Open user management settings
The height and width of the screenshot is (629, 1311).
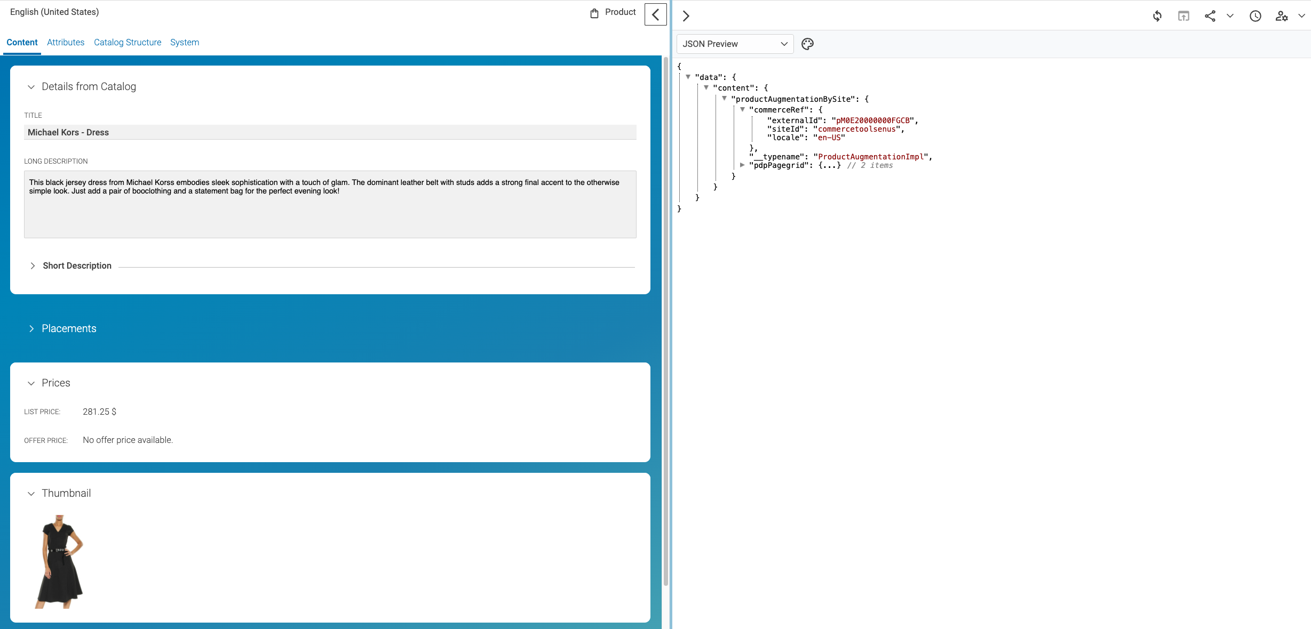pos(1282,15)
